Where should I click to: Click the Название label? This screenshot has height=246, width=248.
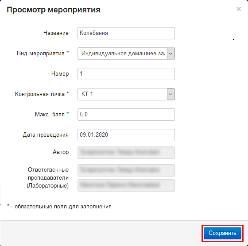(x=56, y=33)
